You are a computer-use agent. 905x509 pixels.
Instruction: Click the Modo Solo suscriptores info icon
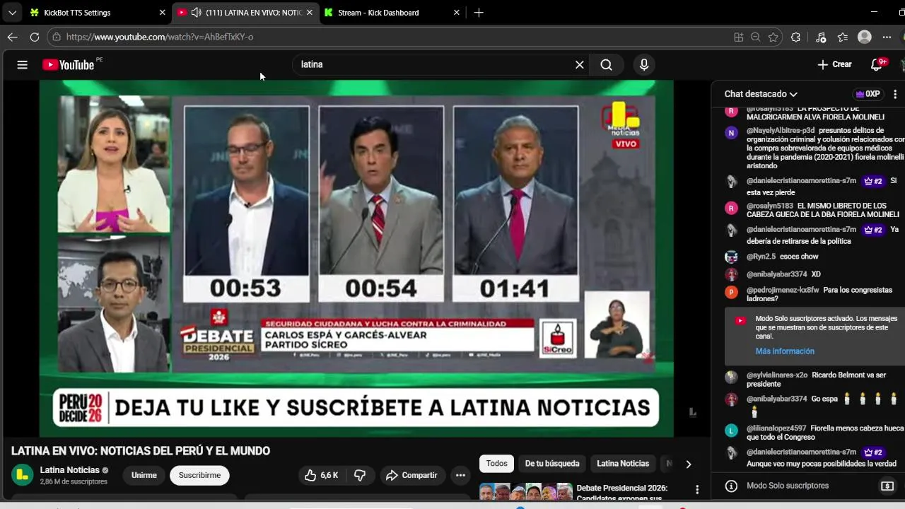[x=731, y=486]
